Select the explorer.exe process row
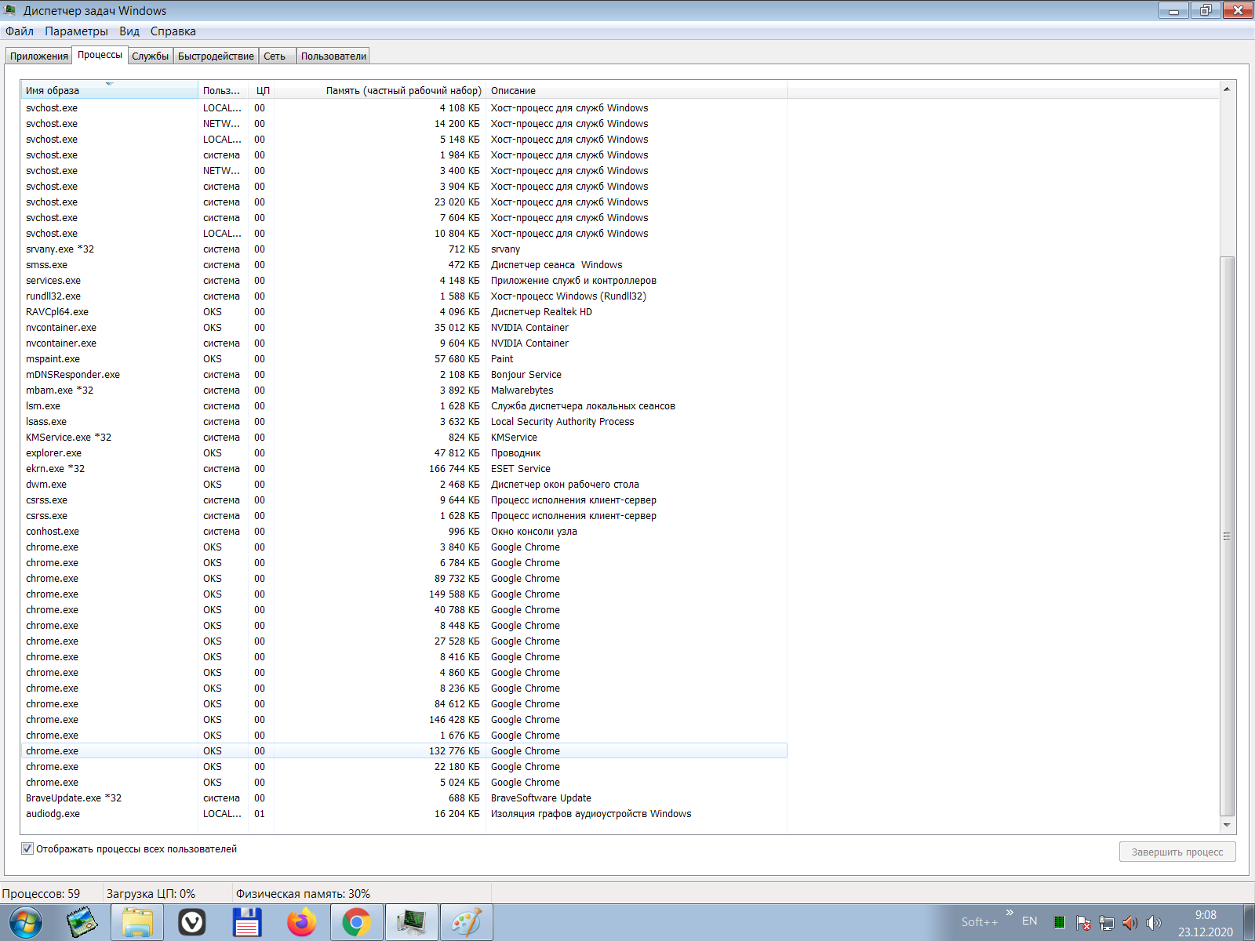Image resolution: width=1255 pixels, height=941 pixels. pos(404,453)
